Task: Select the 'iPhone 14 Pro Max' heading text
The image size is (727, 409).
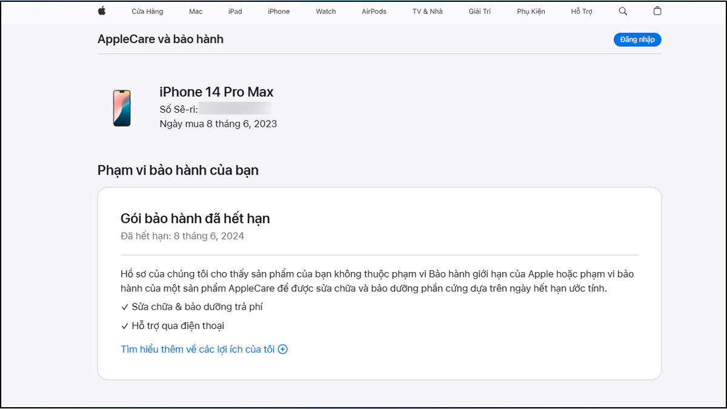Action: pos(216,92)
